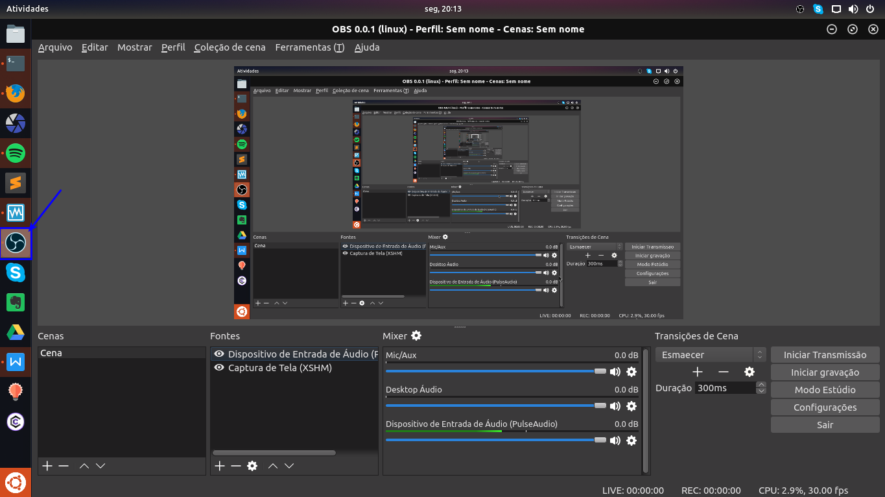
Task: Move scene down in Cenas list
Action: point(100,466)
